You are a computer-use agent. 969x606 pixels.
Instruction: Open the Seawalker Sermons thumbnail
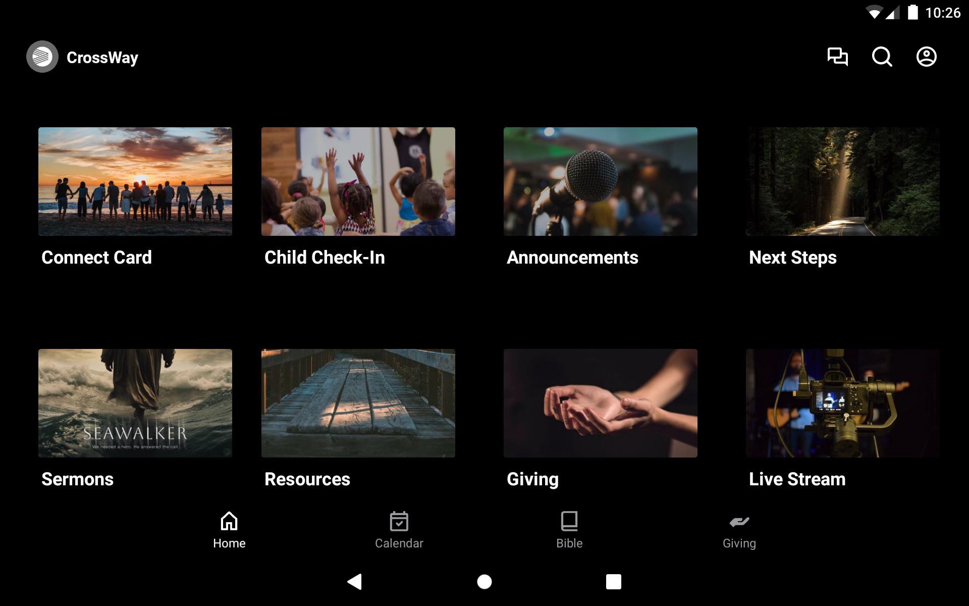tap(135, 403)
